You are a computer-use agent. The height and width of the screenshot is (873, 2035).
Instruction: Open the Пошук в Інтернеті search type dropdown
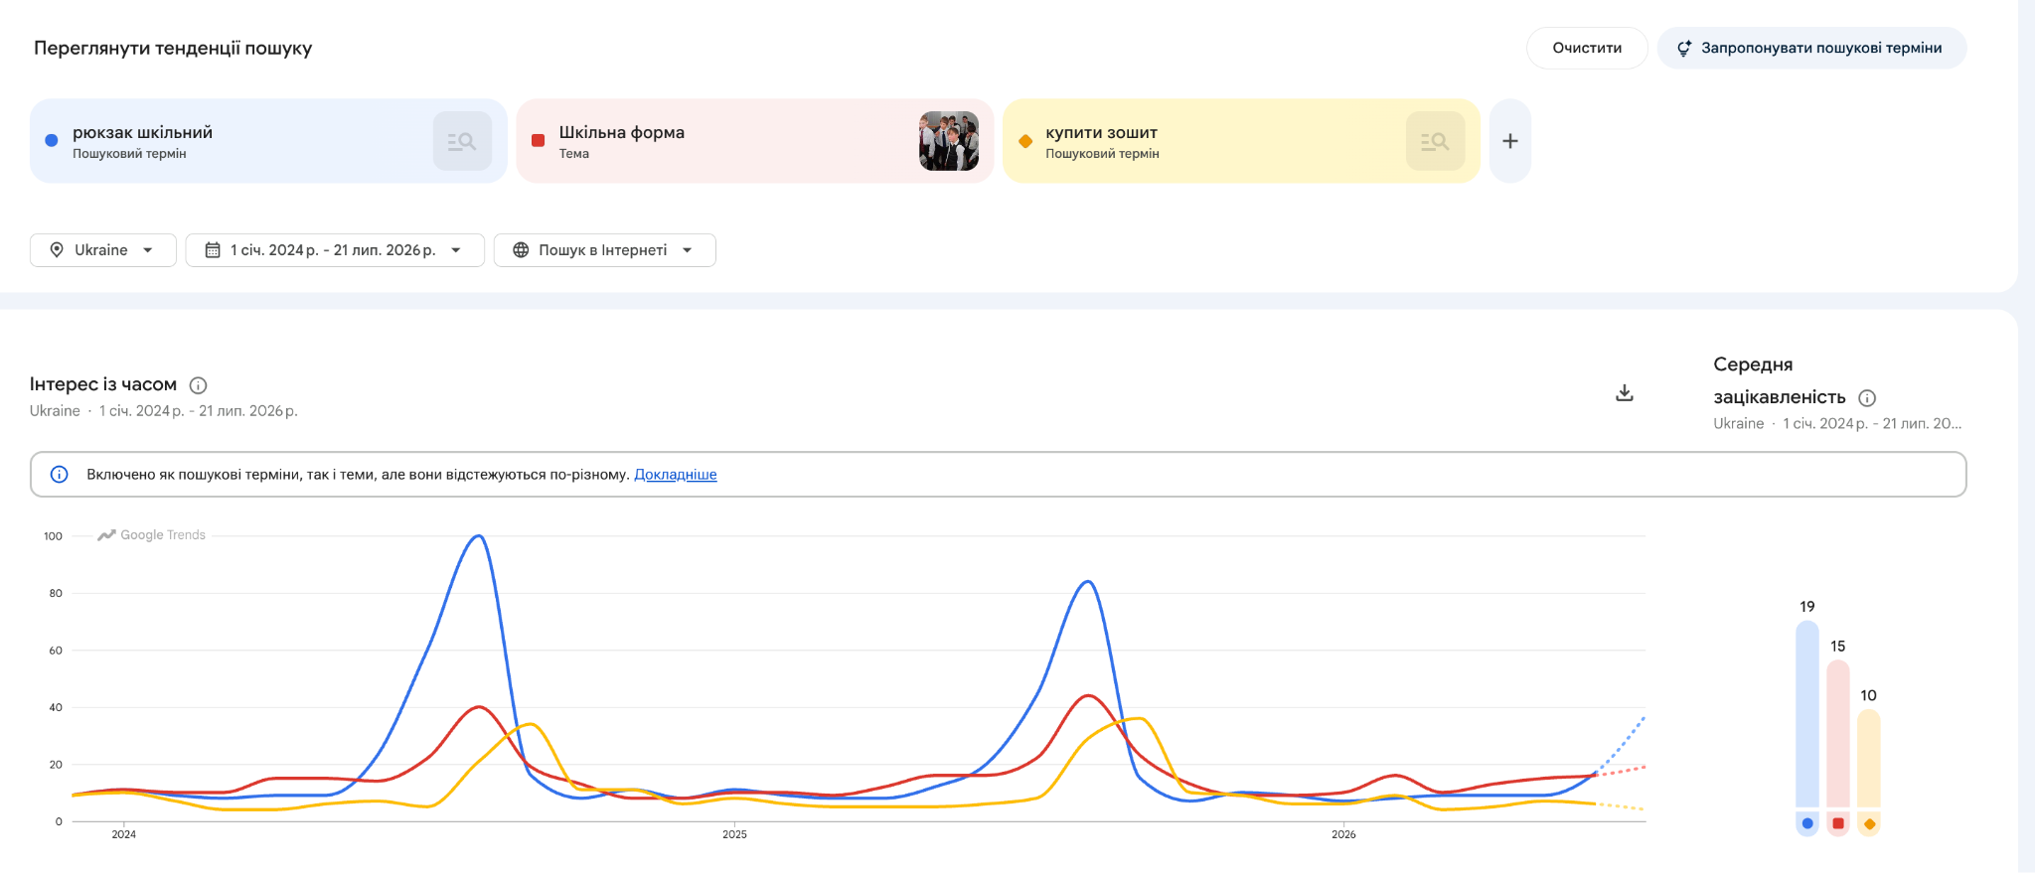[x=604, y=250]
